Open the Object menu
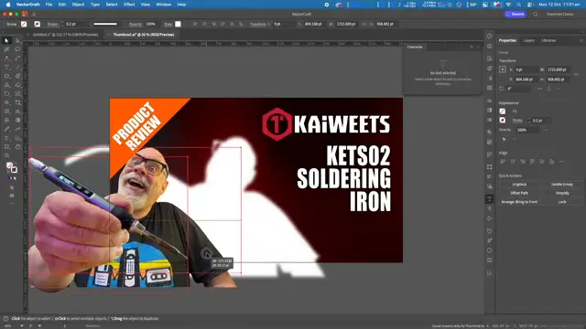This screenshot has height=329, width=586. tap(78, 5)
